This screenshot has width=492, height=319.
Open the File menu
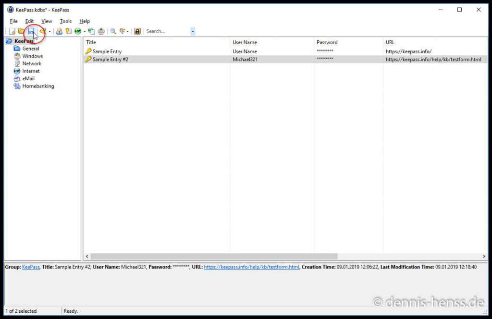coord(14,21)
